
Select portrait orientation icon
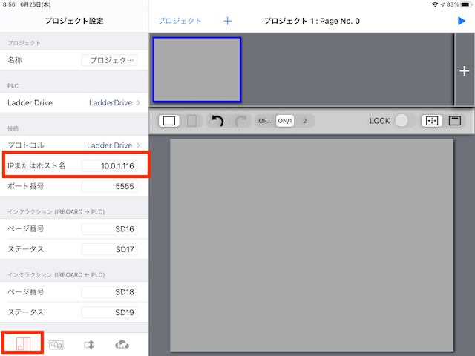coord(191,121)
